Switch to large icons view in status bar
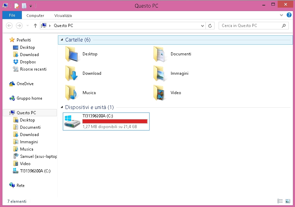 288,201
